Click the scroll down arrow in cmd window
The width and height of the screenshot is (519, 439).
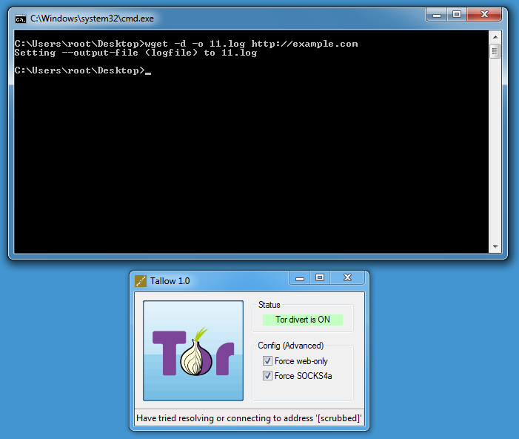coord(495,247)
